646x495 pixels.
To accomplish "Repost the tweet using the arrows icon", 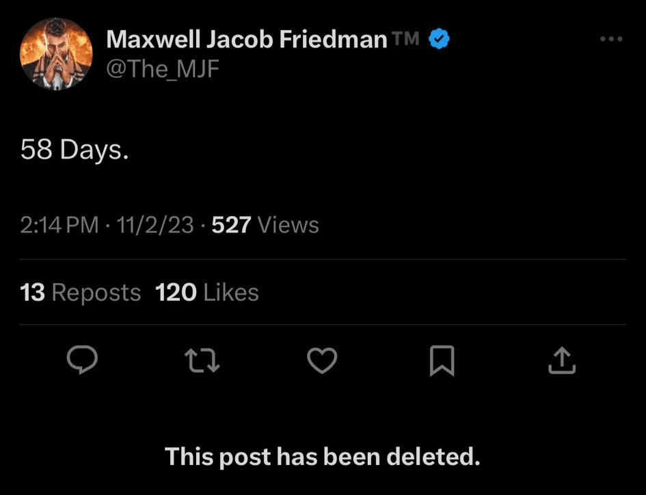I will tap(203, 360).
